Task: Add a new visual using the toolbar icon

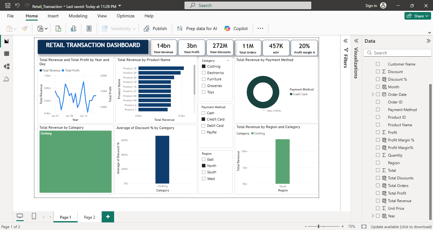Action: pos(74,28)
